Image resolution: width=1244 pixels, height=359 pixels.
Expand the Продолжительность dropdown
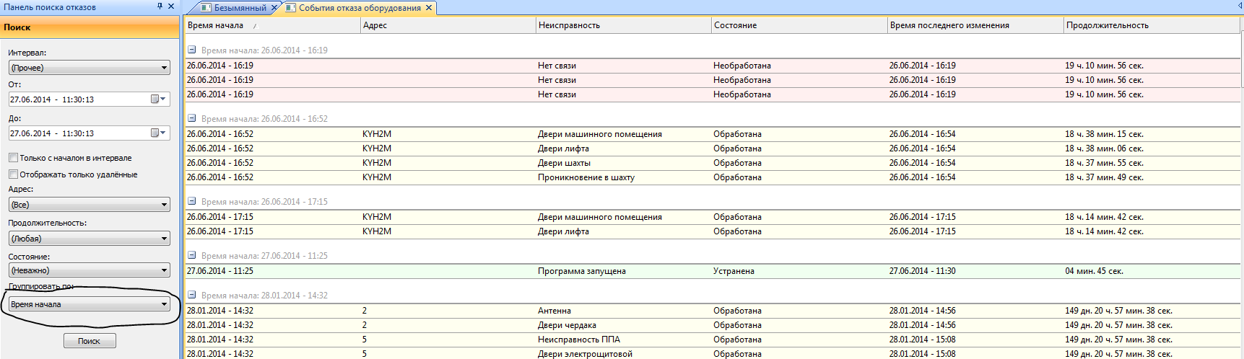tap(164, 239)
